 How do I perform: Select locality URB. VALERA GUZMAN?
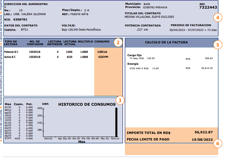point(30,14)
